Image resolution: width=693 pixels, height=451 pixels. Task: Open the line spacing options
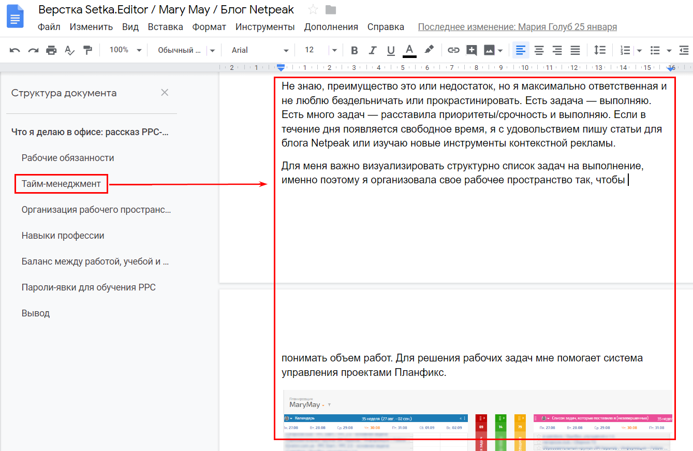pos(600,50)
